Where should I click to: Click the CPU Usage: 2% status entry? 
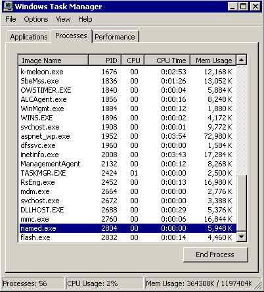click(x=104, y=283)
